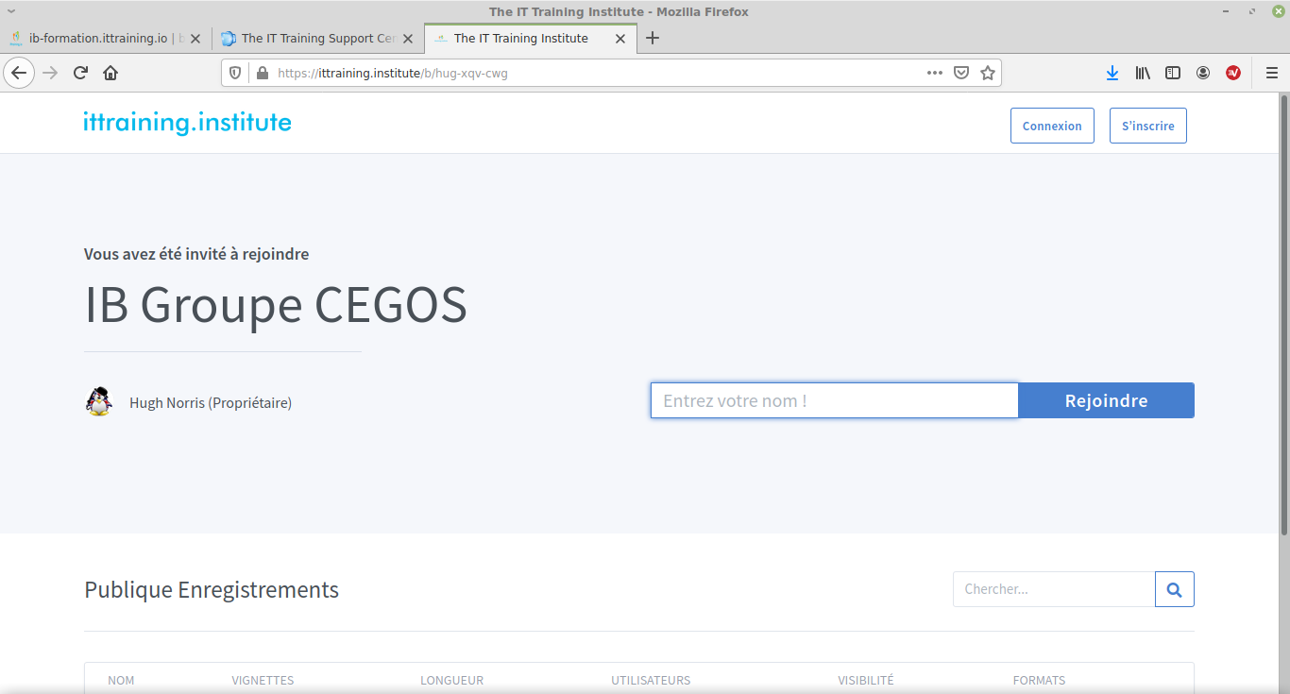1290x694 pixels.
Task: Bookmark this page with the star
Action: tap(988, 73)
